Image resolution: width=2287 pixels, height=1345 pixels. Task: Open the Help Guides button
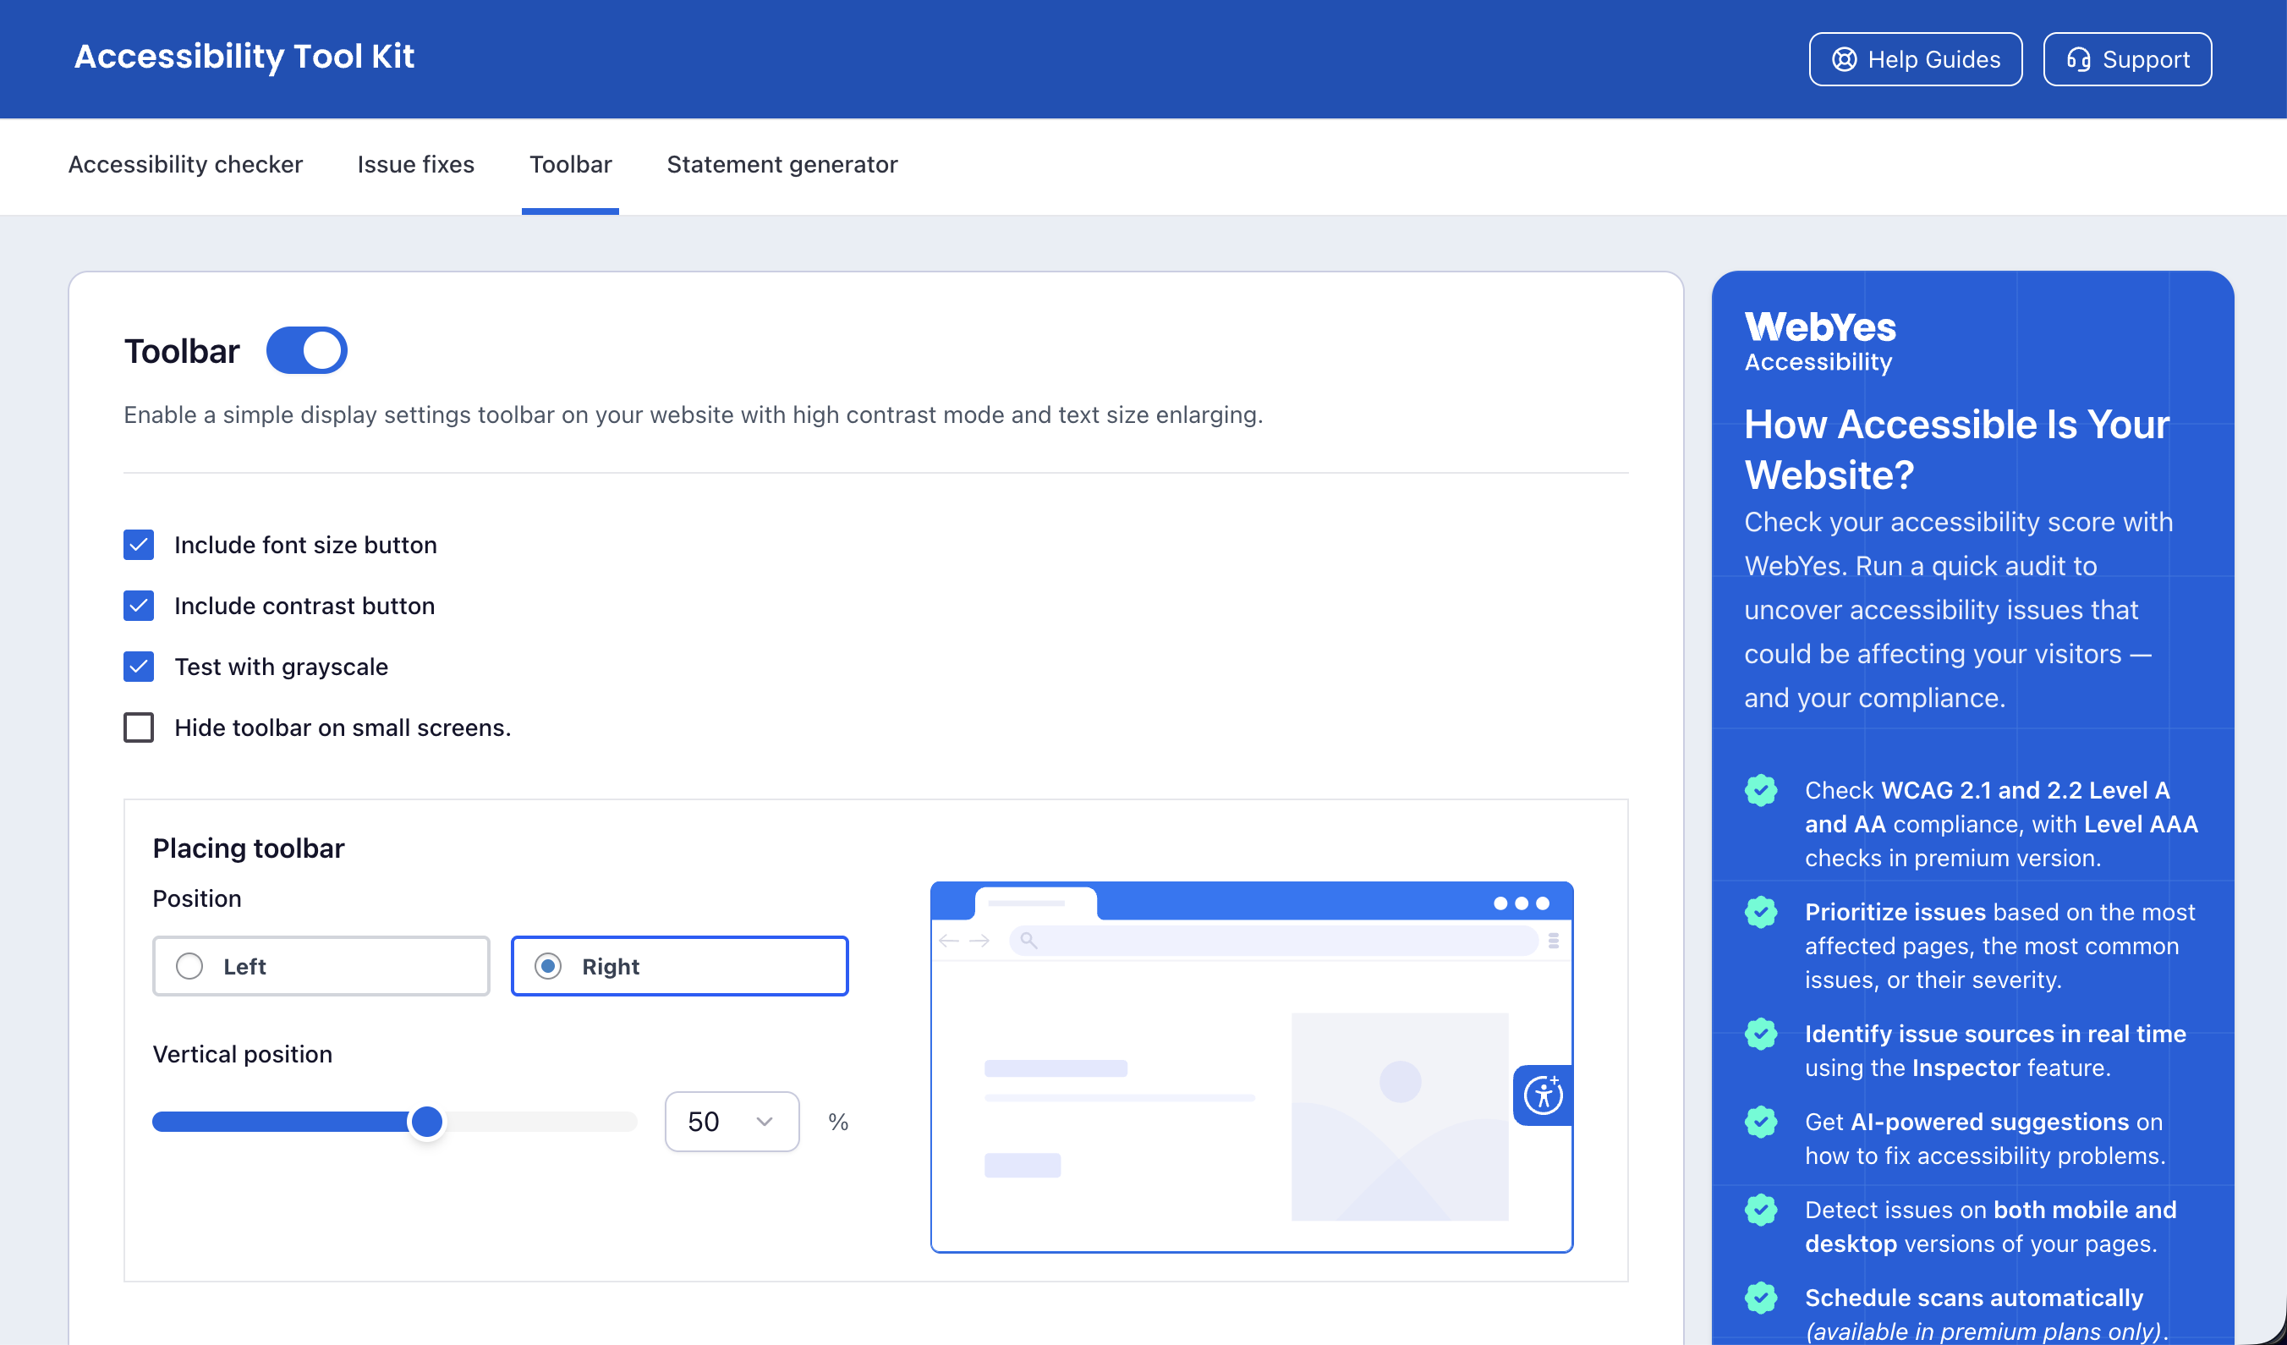click(1915, 60)
